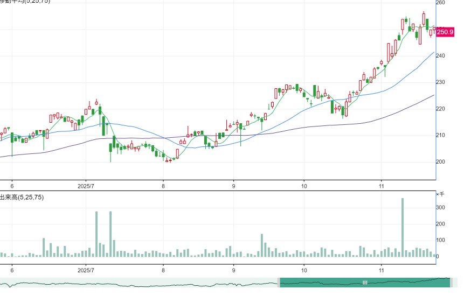Click month 10 label under the volume chart
Screen dimensions: 464x296
(x=304, y=270)
